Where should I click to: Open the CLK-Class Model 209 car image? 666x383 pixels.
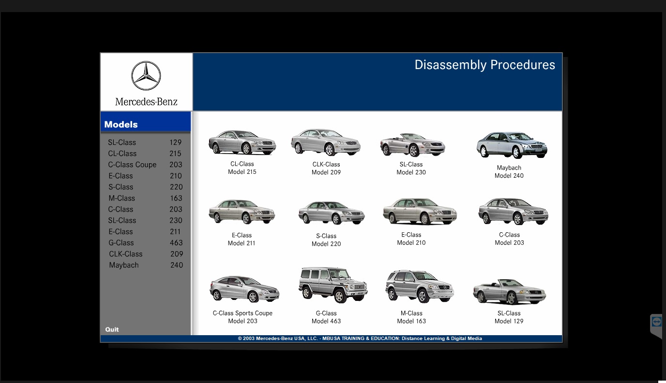pyautogui.click(x=326, y=142)
